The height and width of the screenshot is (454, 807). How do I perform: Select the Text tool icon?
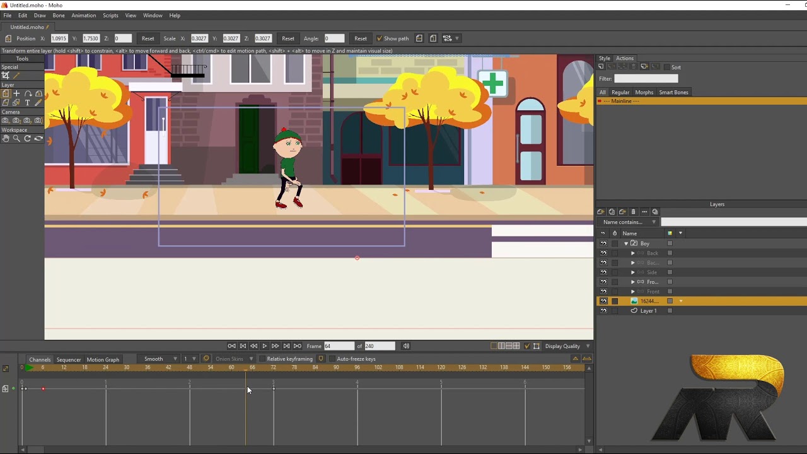coord(27,103)
